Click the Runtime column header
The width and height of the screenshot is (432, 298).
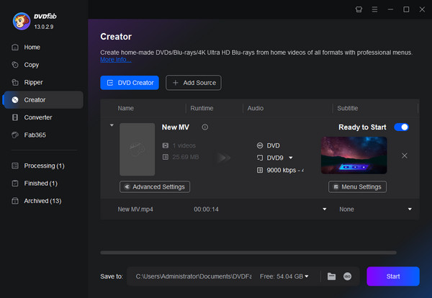click(x=202, y=108)
